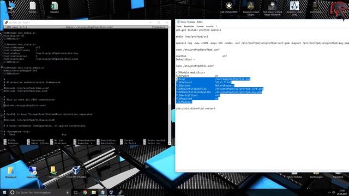Click 'nano /etc/proftpd/tls.conf' line in Editor

195,66
